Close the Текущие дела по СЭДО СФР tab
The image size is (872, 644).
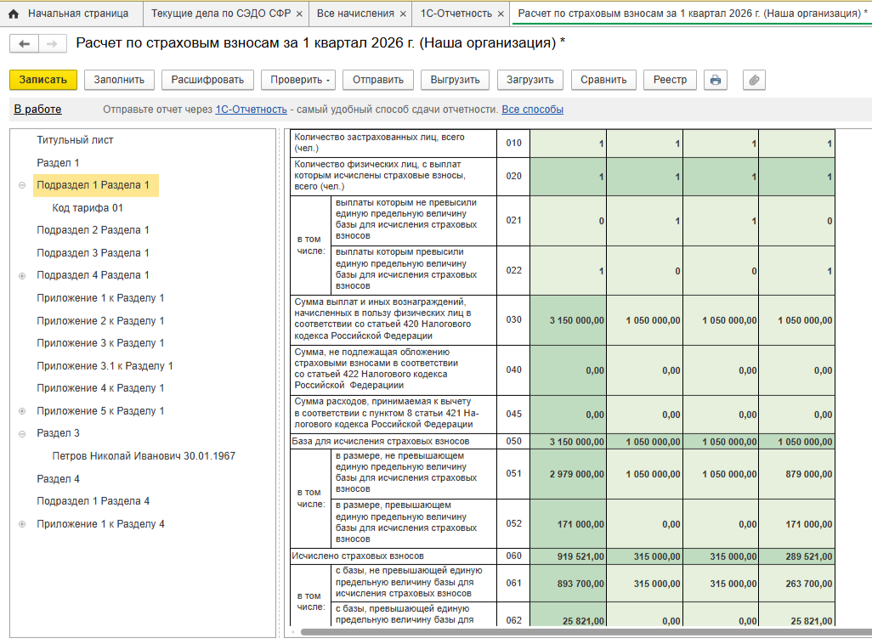coord(299,14)
